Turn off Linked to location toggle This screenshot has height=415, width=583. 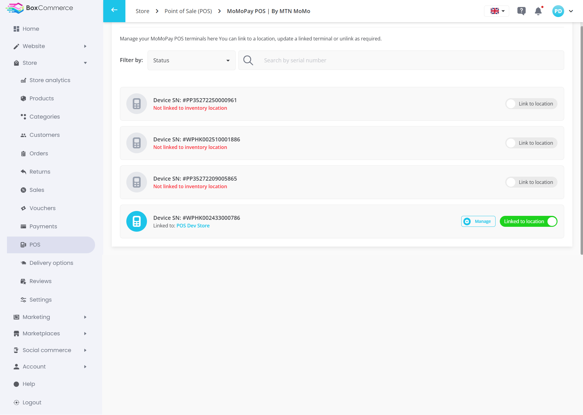529,221
